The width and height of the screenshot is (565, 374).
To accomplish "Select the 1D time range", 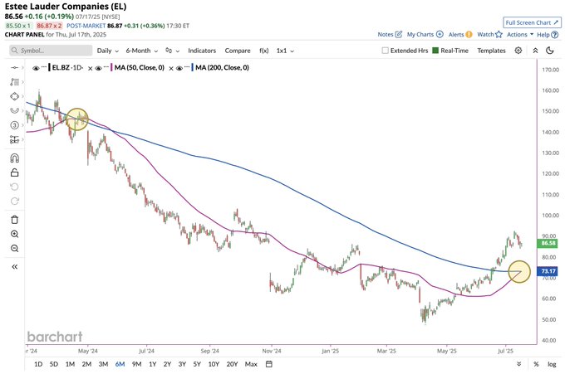I will [x=38, y=364].
